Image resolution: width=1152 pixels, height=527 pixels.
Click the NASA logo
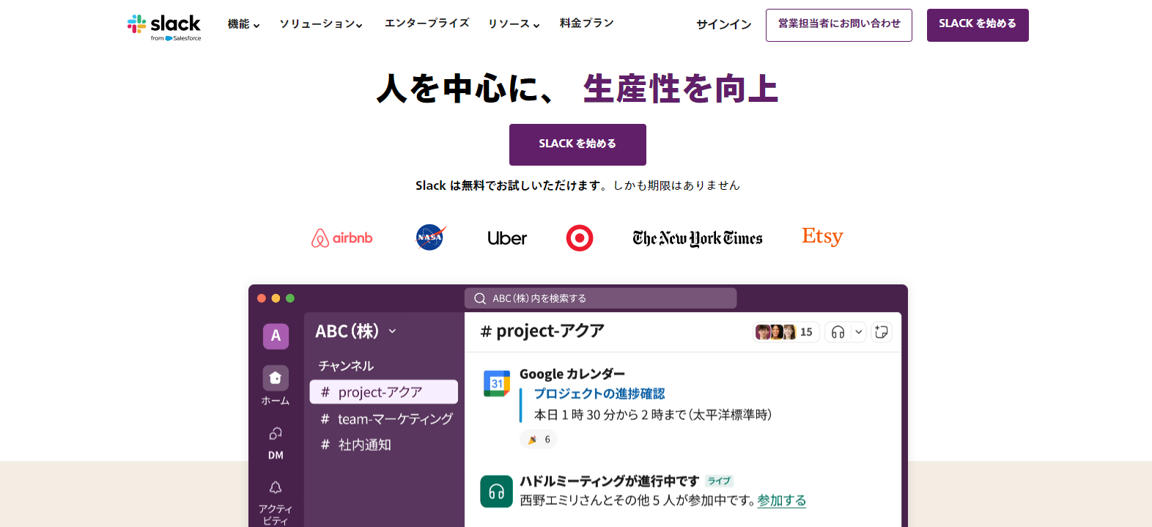tap(430, 237)
